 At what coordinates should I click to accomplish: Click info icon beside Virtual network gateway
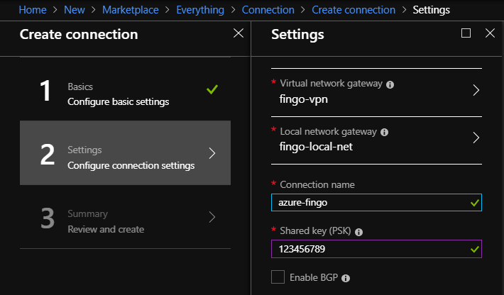tap(390, 85)
